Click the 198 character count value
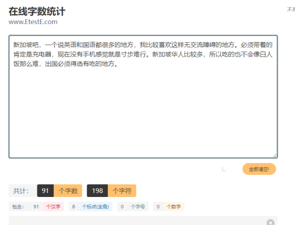295x225 pixels. 97,191
